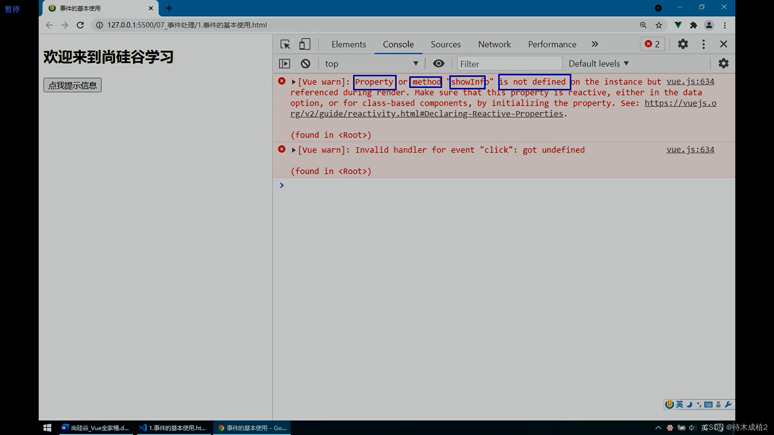The width and height of the screenshot is (774, 435).
Task: Open DevTools settings gear
Action: (x=683, y=44)
